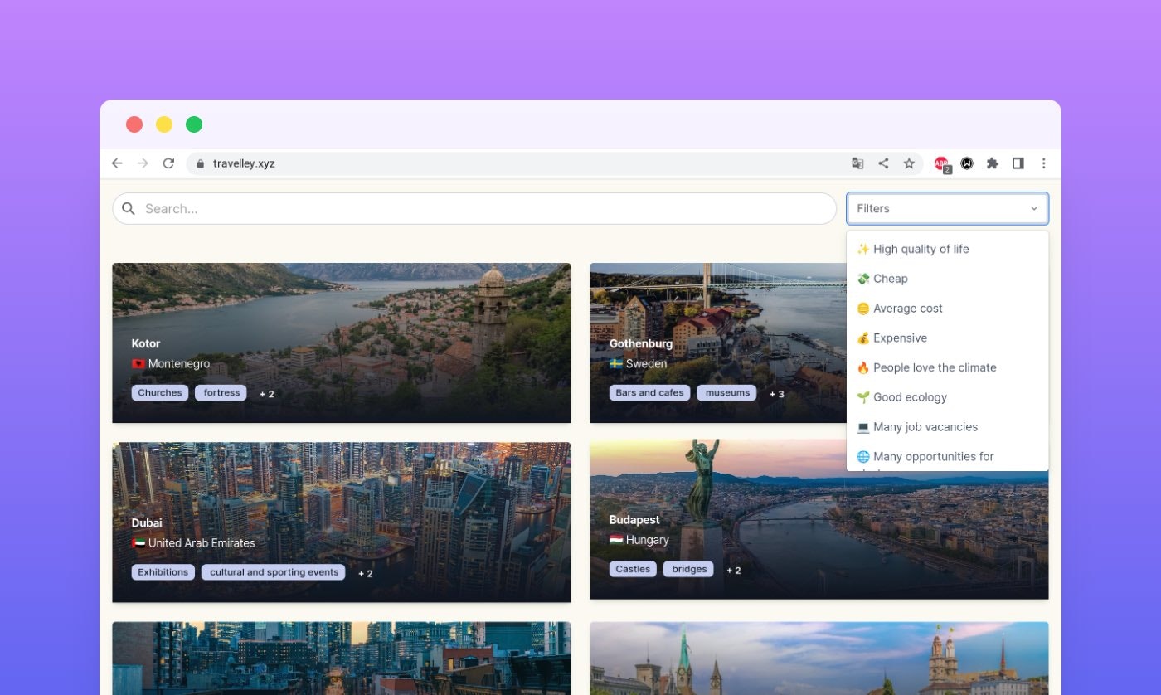Pick the Expensive filter option
The height and width of the screenshot is (695, 1161).
tap(947, 338)
